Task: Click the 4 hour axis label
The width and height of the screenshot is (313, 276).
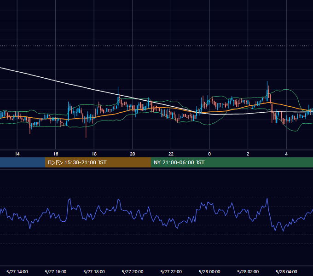Action: click(286, 154)
